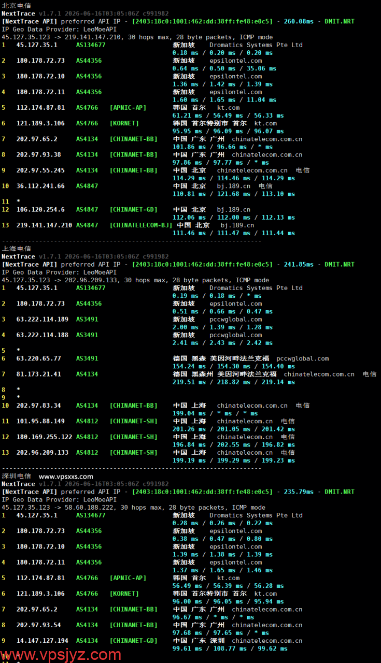The height and width of the screenshot is (663, 381).
Task: Click the AS3491 entry beside 63.220.65.77
Action: pos(87,358)
